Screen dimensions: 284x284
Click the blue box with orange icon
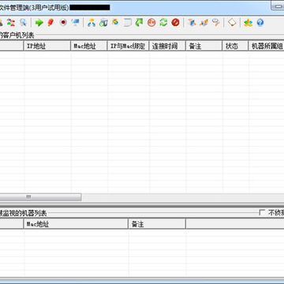point(192,23)
